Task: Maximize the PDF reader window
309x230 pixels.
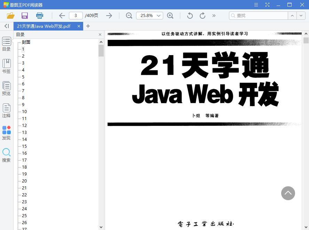Action: click(290, 5)
